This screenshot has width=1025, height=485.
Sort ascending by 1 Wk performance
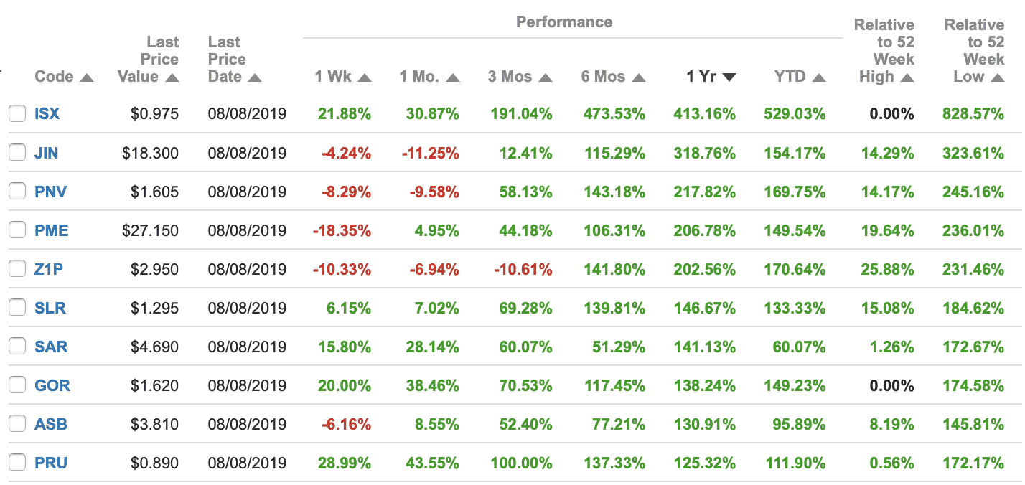pos(365,77)
